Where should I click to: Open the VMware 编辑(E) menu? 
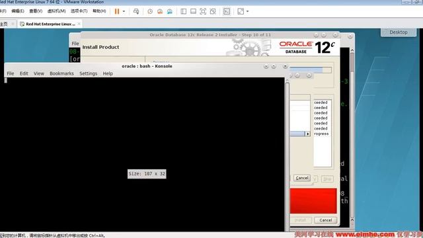click(18, 11)
